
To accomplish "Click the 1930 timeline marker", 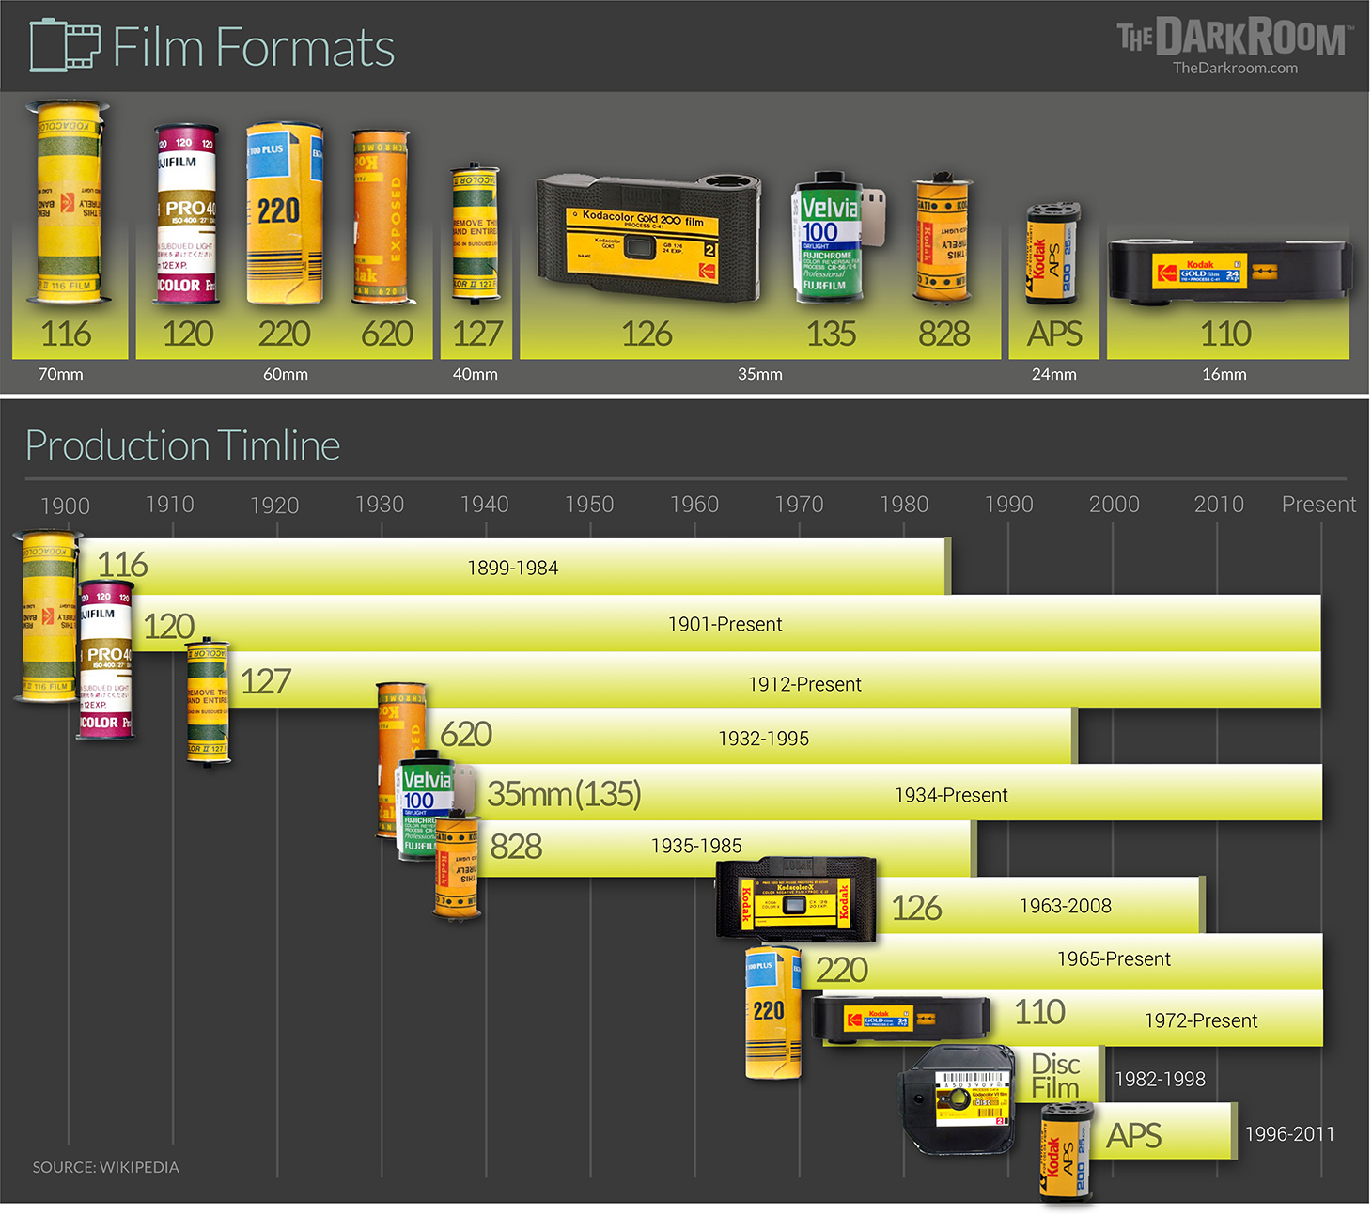I will 380,504.
